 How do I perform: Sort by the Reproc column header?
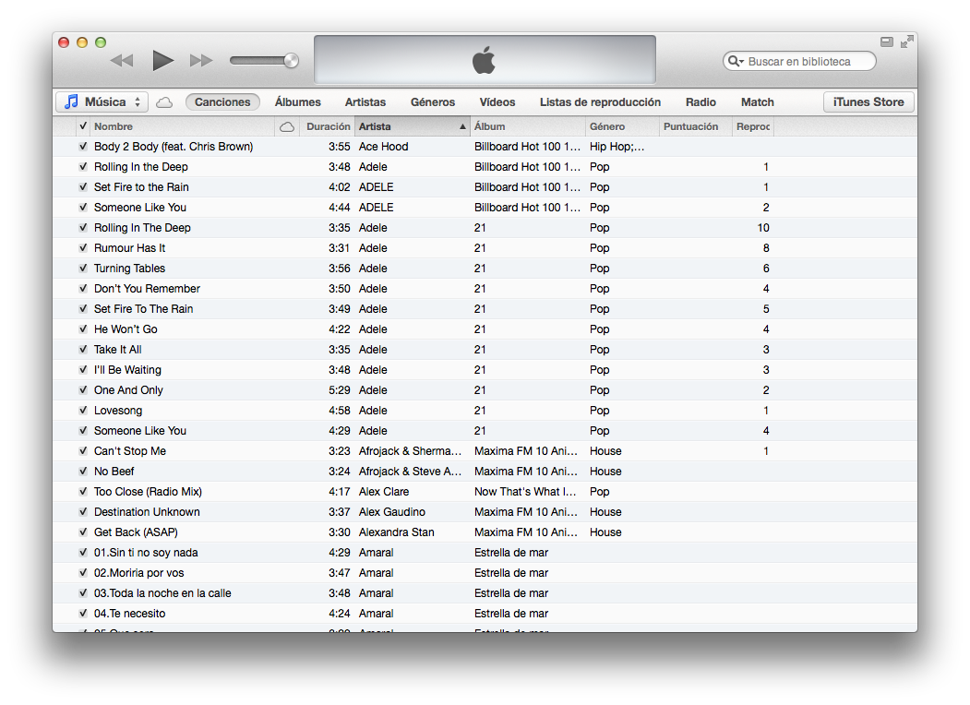click(x=753, y=126)
